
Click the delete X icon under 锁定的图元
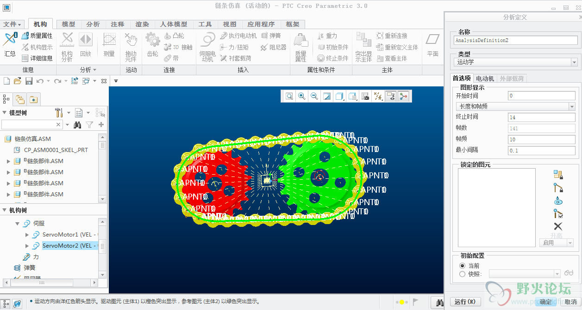(558, 226)
